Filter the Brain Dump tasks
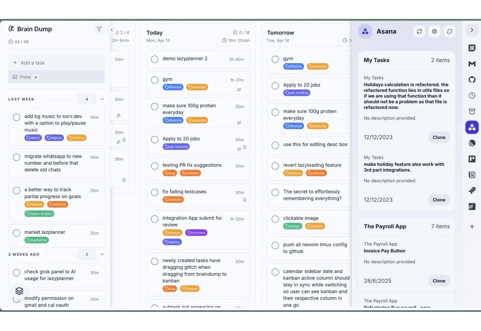The width and height of the screenshot is (481, 331). (x=99, y=29)
